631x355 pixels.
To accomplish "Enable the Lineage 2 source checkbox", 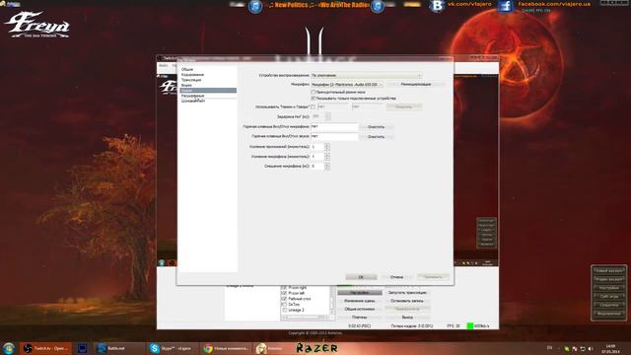I will [x=284, y=311].
